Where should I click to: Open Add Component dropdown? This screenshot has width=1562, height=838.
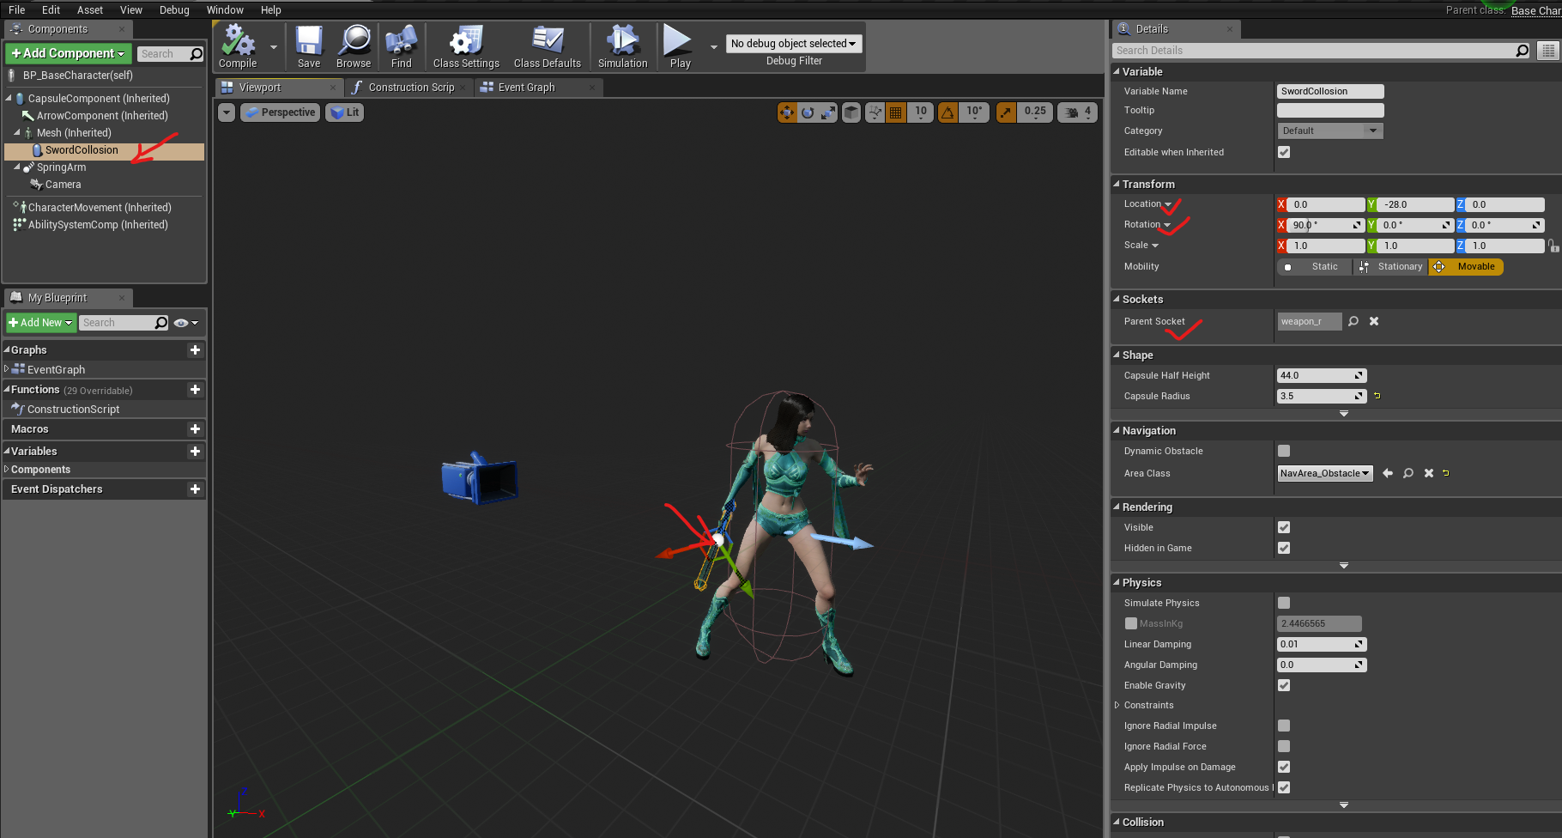(69, 53)
